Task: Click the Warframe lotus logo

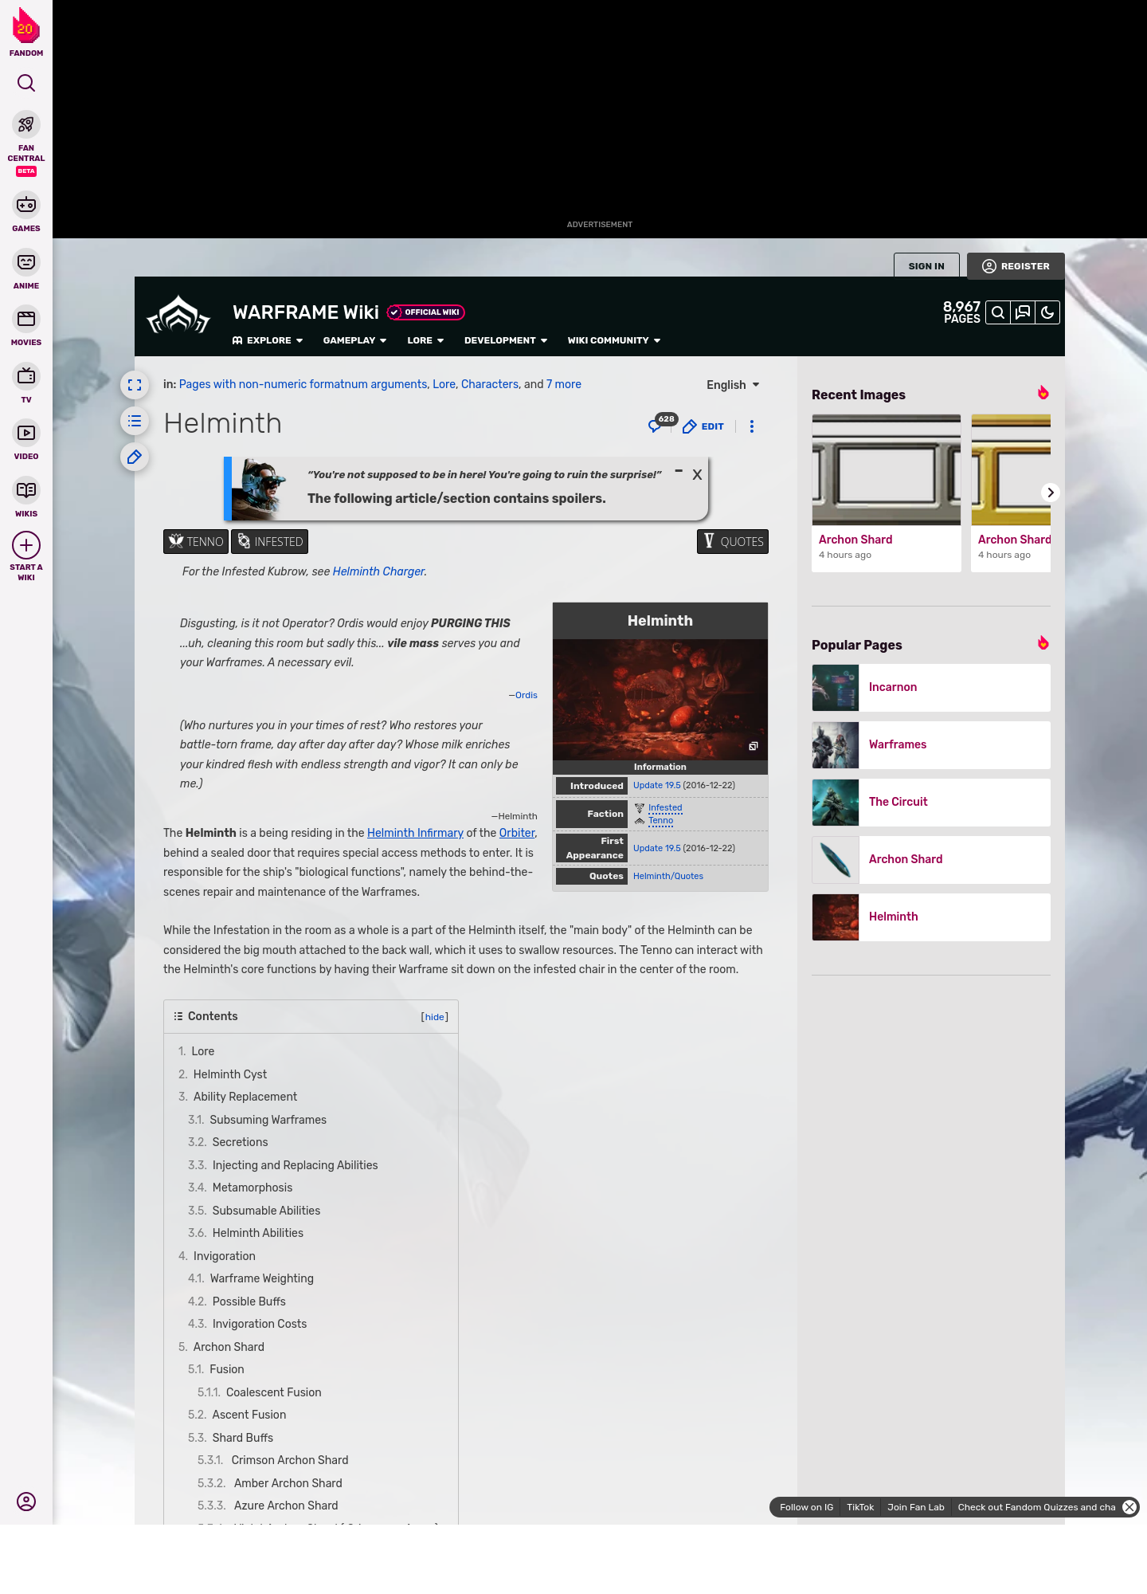Action: [178, 315]
